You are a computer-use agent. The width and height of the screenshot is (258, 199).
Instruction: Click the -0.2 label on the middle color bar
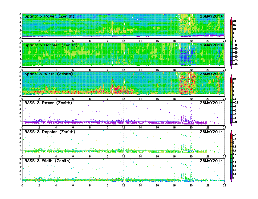click(236, 103)
